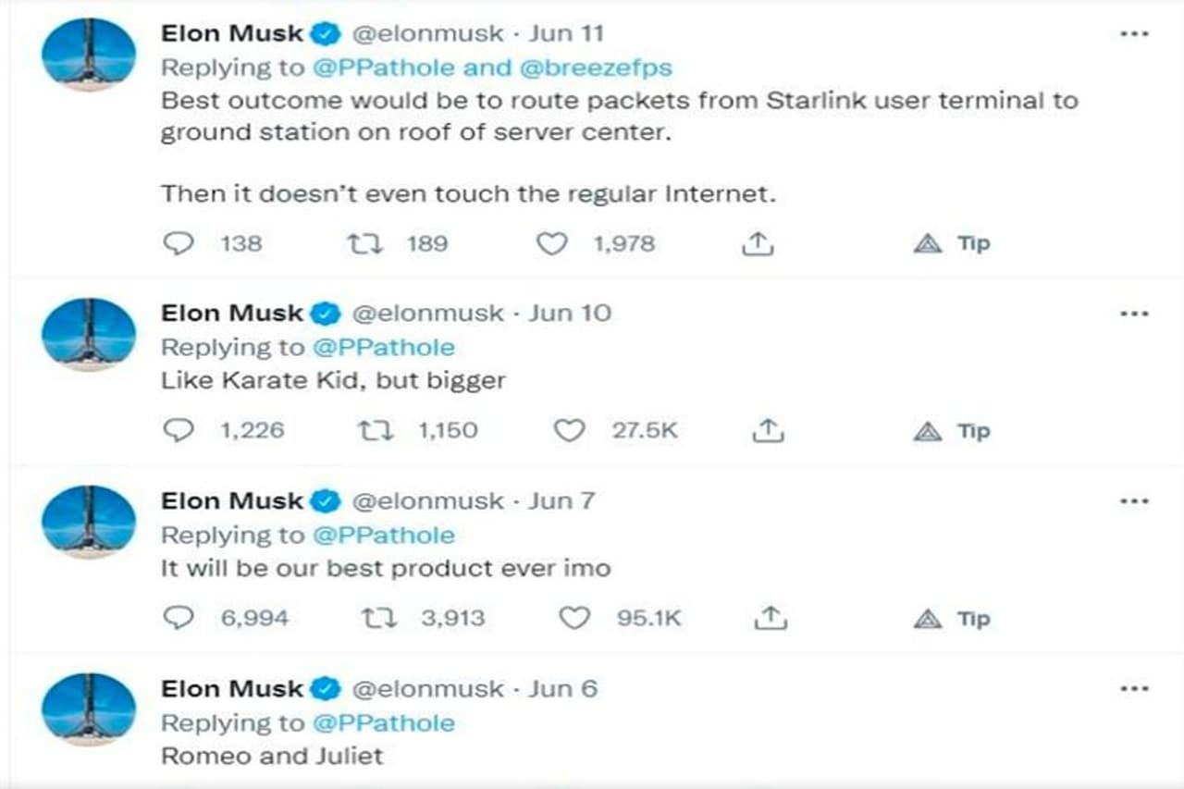
Task: Reply to 'best product ever' tweet
Action: pyautogui.click(x=179, y=618)
